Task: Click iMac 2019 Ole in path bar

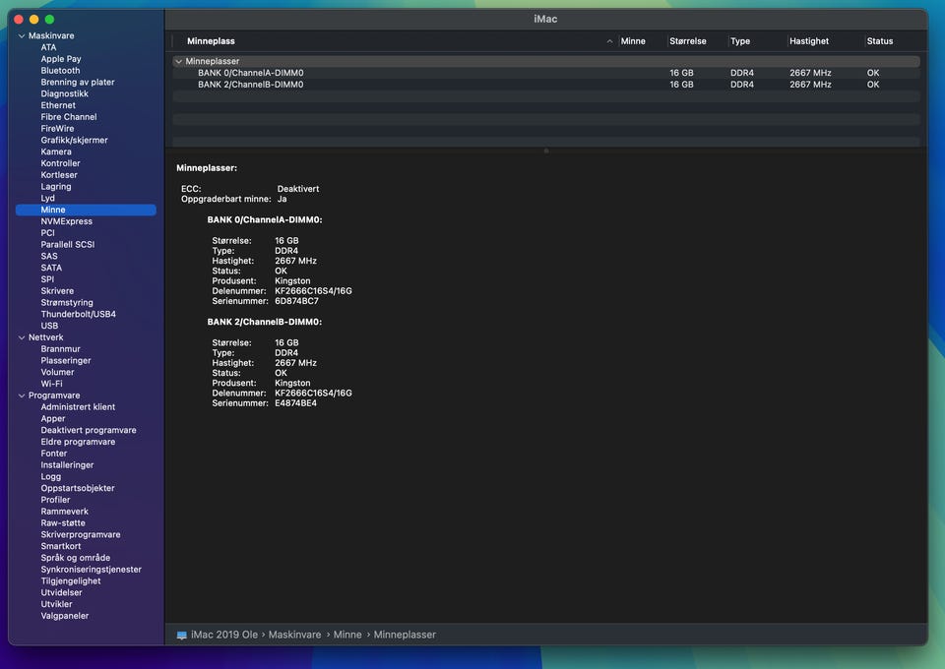Action: click(224, 636)
